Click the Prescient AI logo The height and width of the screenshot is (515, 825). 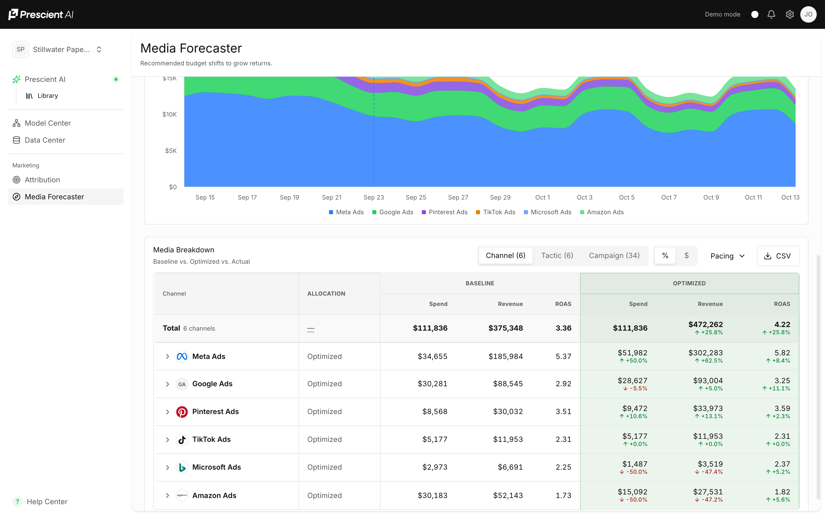tap(41, 14)
